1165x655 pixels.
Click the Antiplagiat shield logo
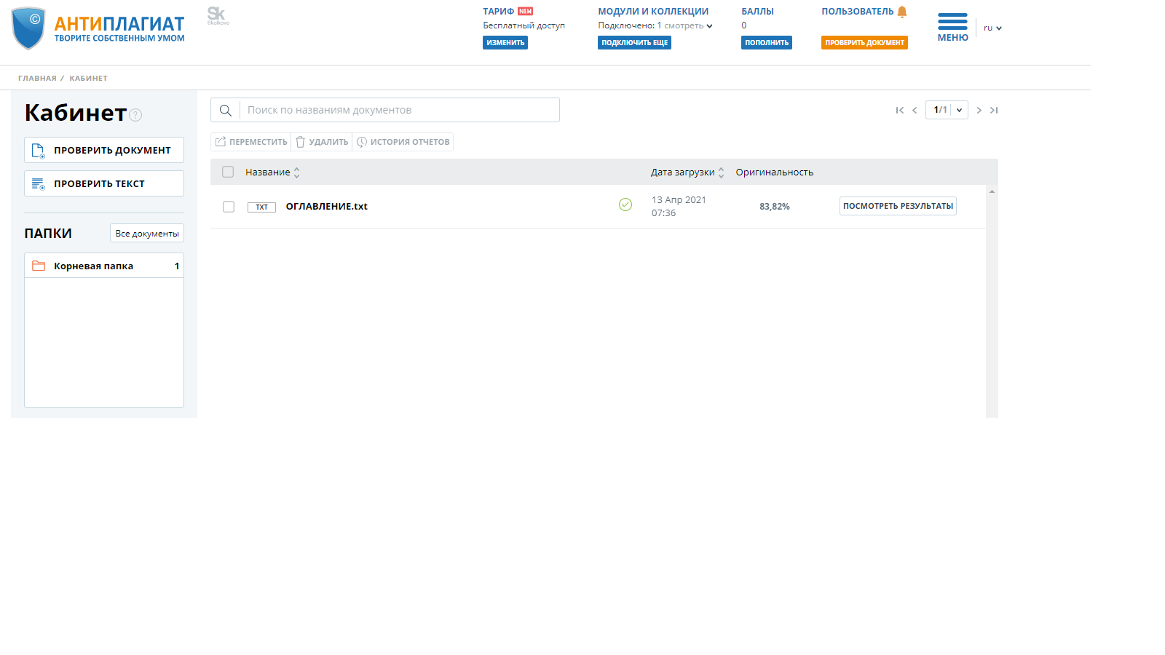[28, 28]
